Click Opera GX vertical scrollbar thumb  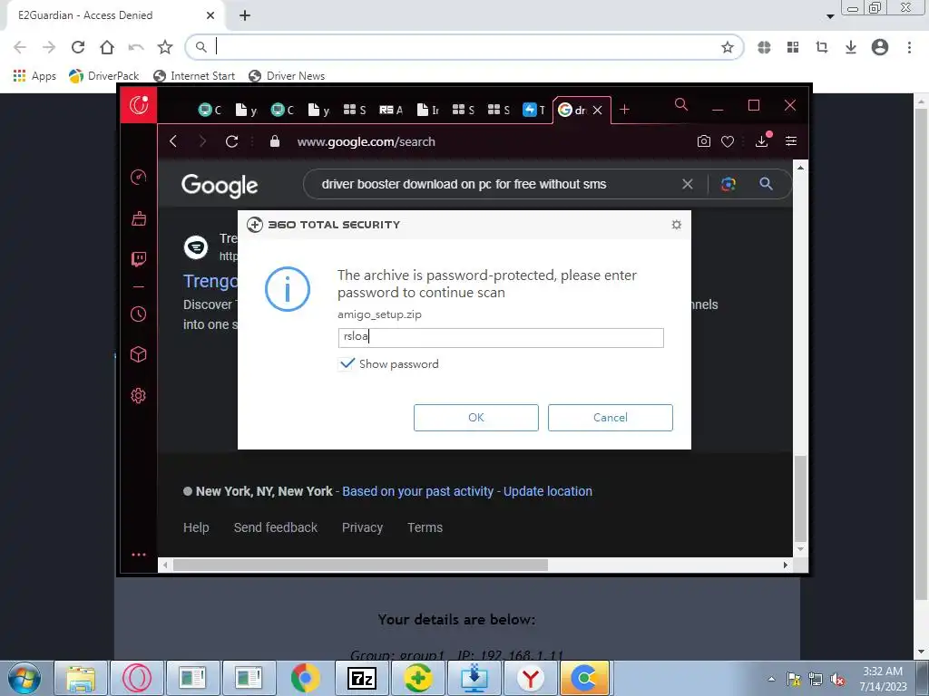pyautogui.click(x=800, y=498)
